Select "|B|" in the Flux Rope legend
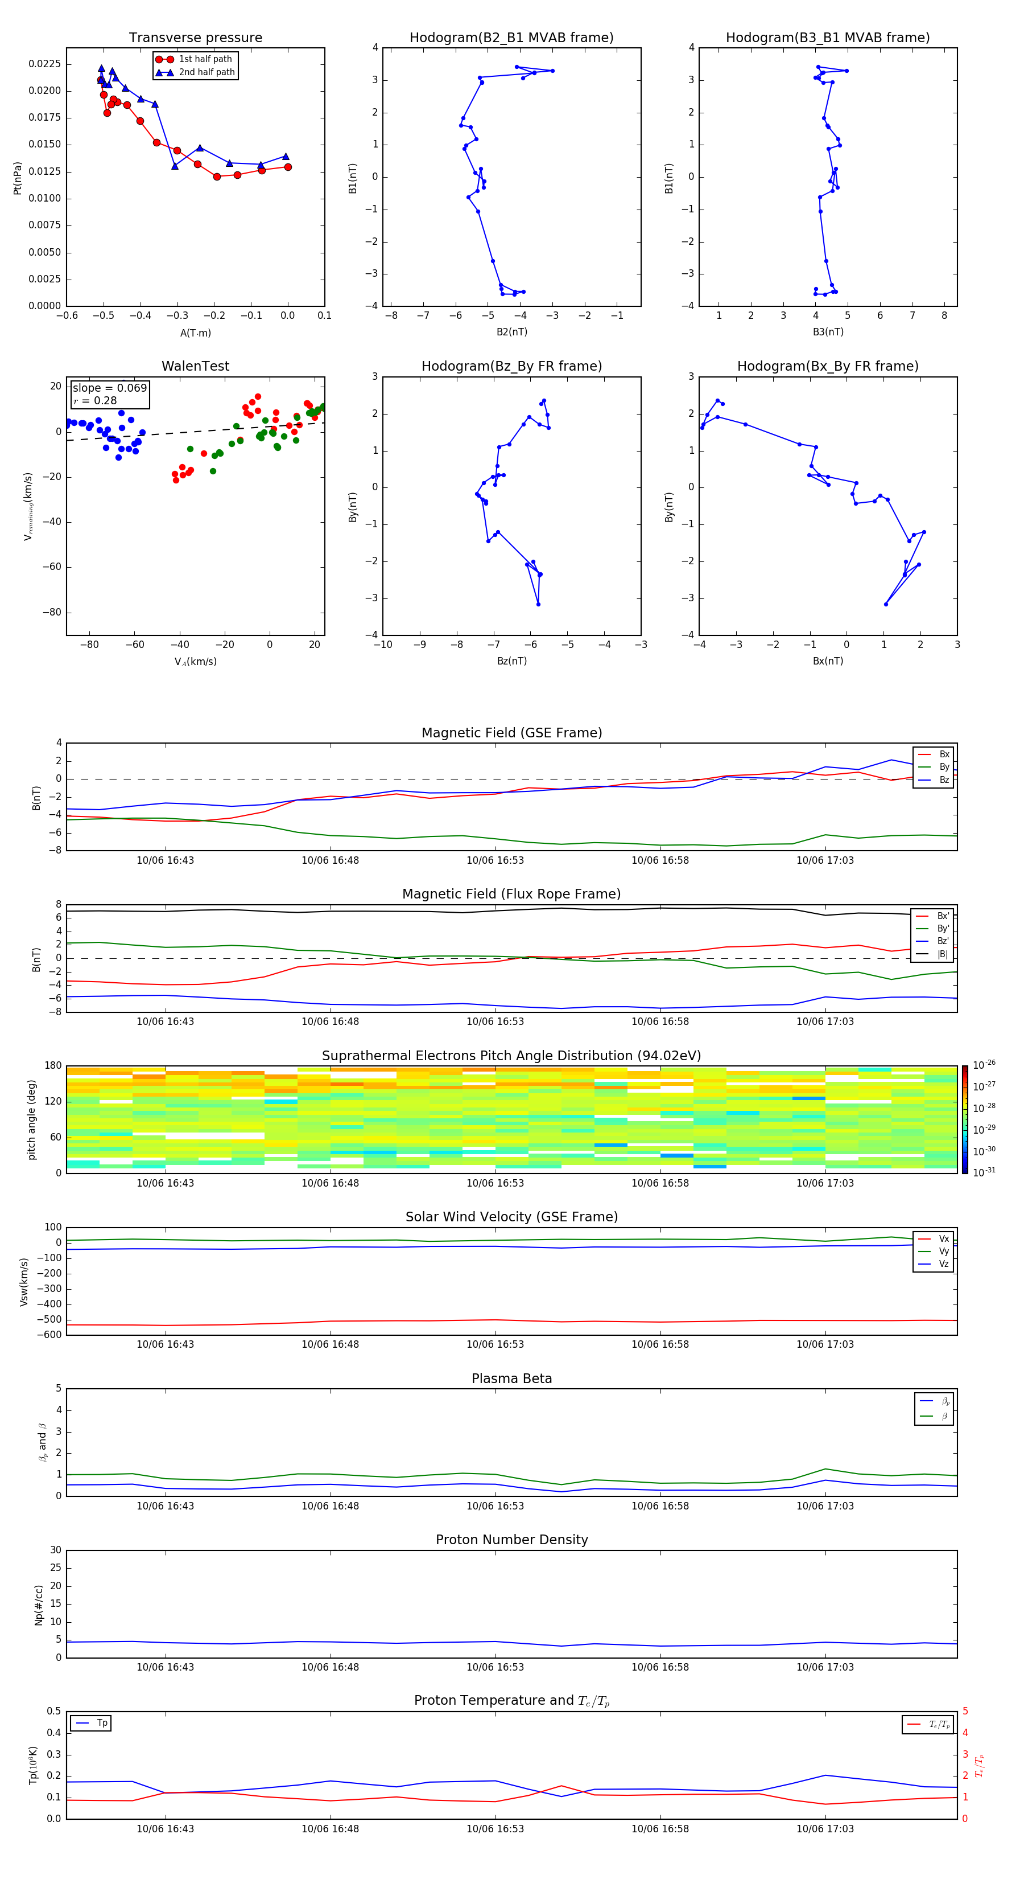 point(933,954)
